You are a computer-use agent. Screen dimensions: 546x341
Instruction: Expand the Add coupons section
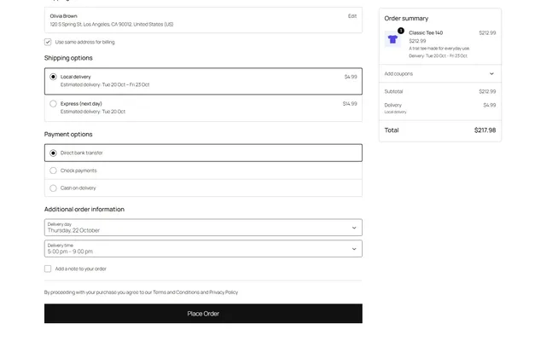[x=440, y=74]
